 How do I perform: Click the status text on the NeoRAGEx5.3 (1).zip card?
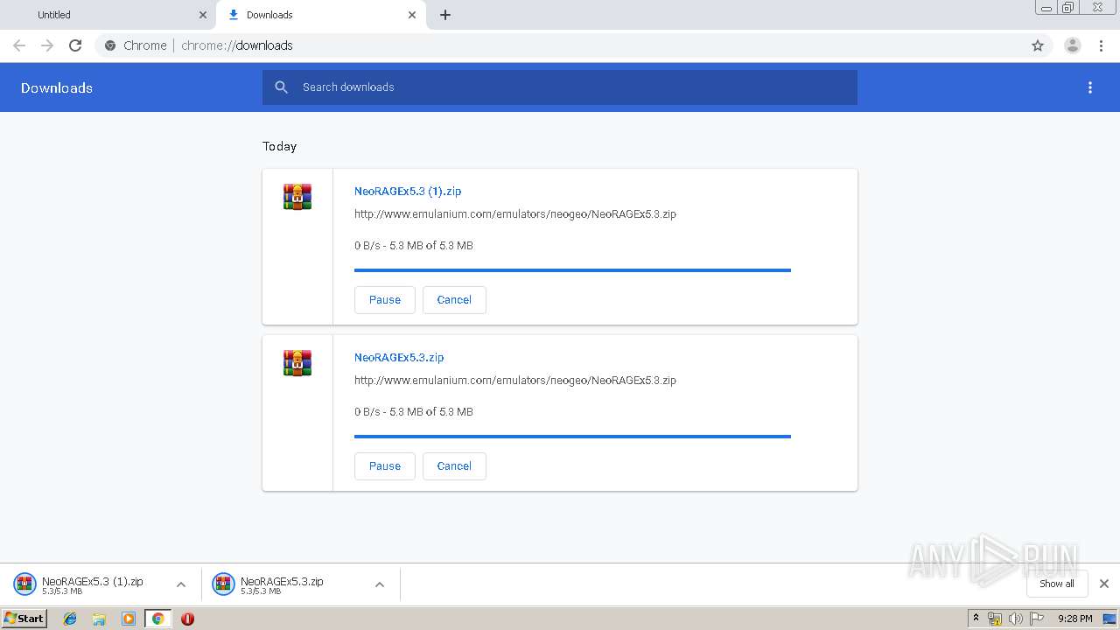tap(414, 246)
